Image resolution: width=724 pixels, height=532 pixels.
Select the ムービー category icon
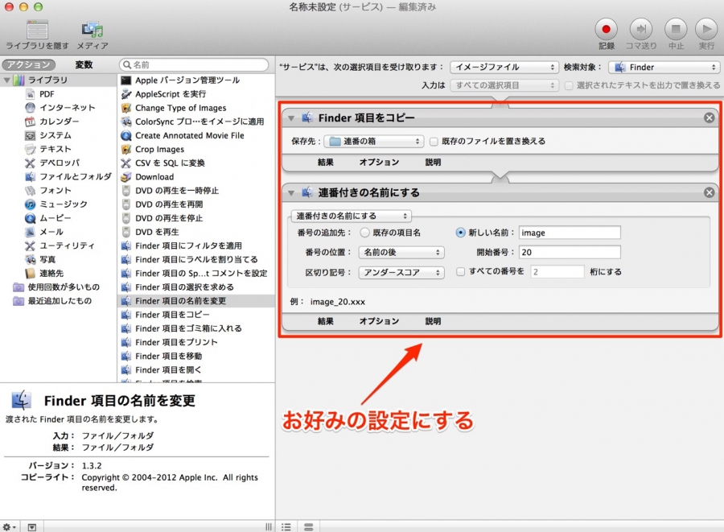click(30, 218)
